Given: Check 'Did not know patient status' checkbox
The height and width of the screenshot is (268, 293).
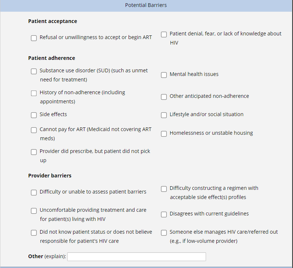Looking at the screenshot, I should 34,233.
